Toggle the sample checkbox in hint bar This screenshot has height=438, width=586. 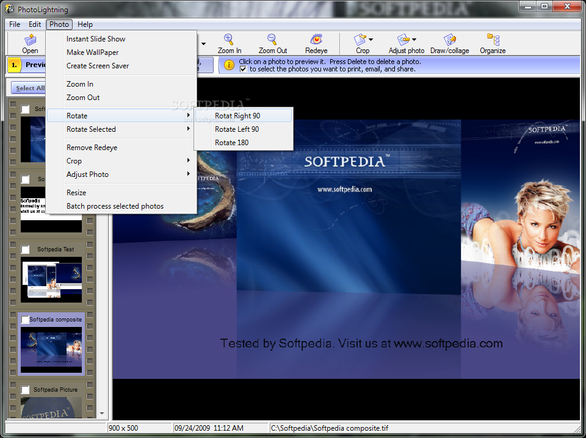coord(243,69)
